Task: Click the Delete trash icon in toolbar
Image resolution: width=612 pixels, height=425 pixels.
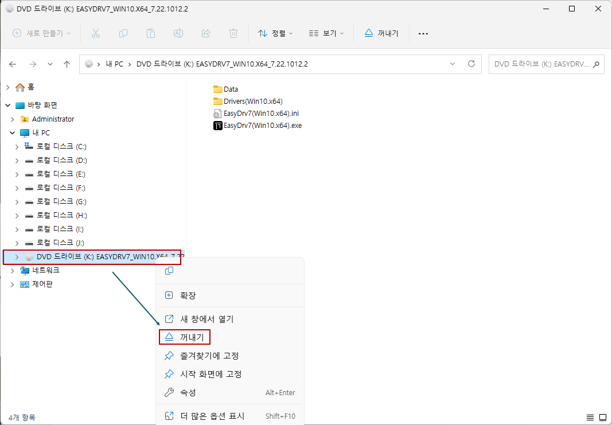Action: pyautogui.click(x=233, y=33)
